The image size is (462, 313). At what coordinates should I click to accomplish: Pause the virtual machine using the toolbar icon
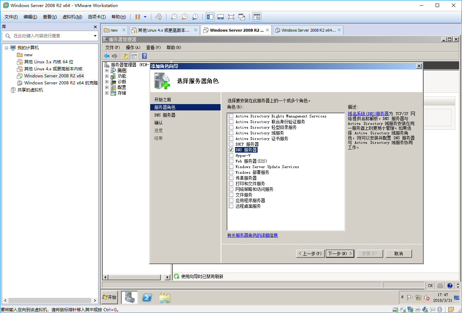pos(137,17)
